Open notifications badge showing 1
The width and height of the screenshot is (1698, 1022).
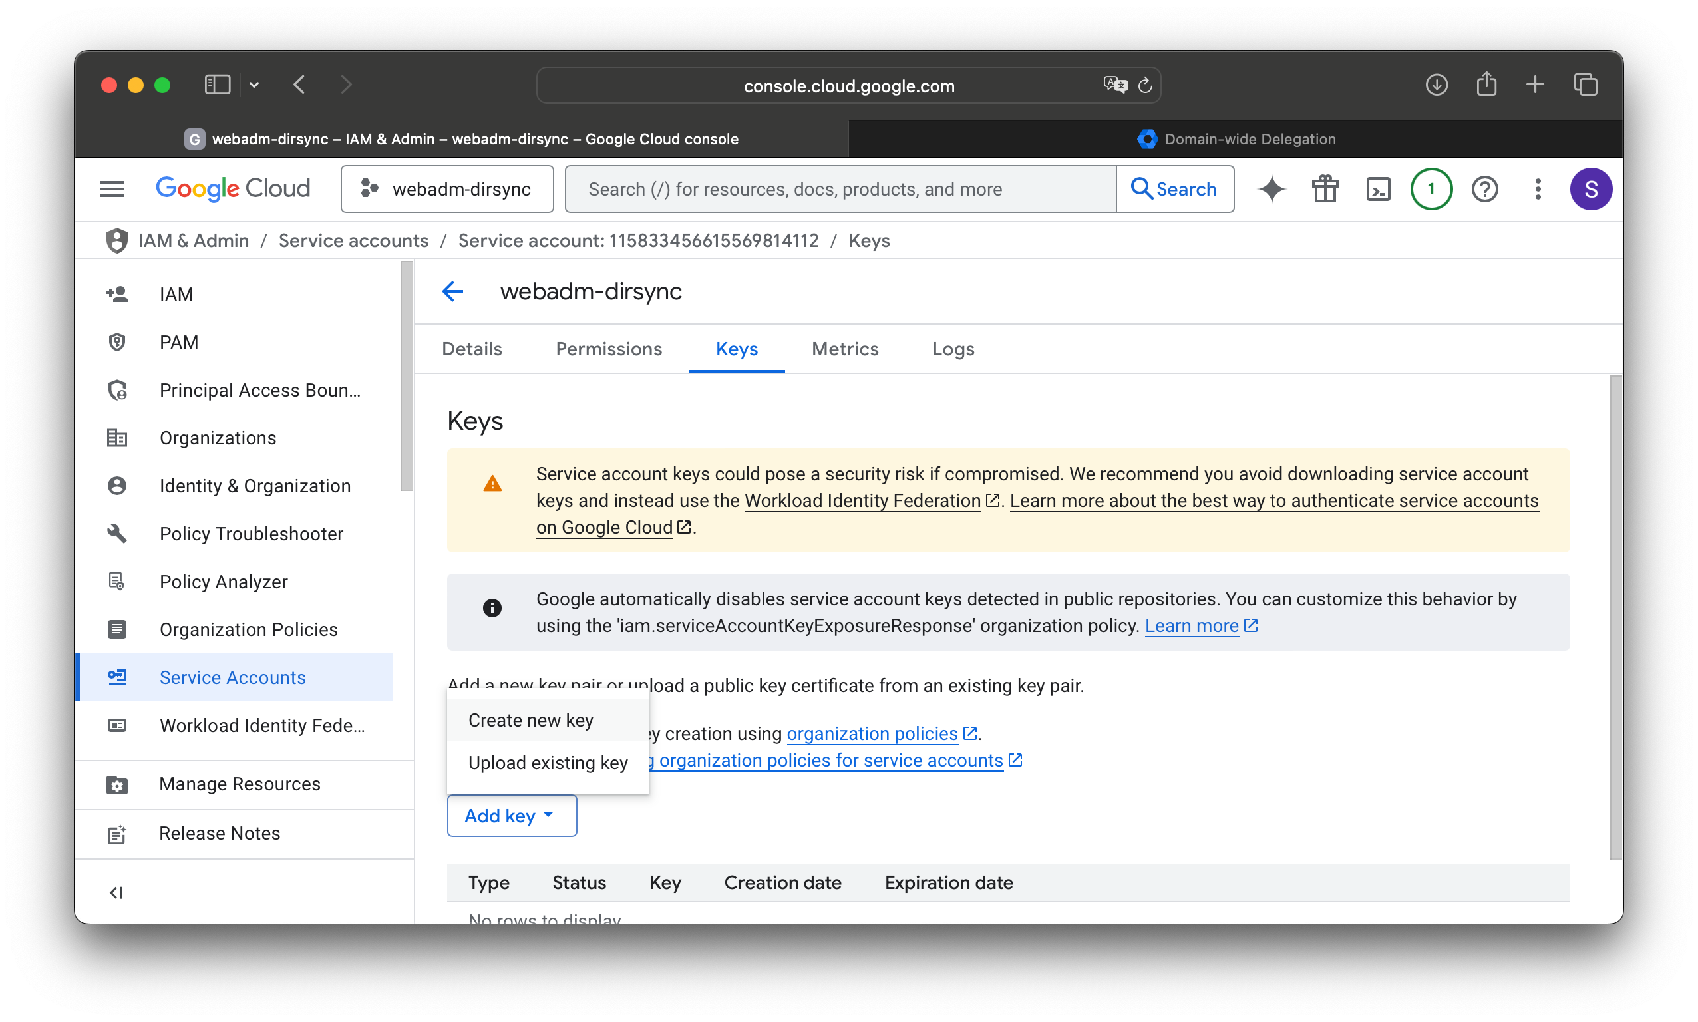point(1431,189)
